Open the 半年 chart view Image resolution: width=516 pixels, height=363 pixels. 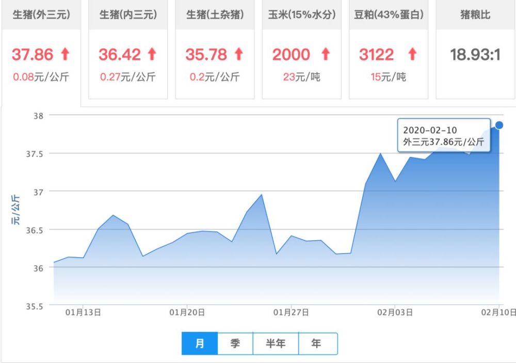(276, 343)
